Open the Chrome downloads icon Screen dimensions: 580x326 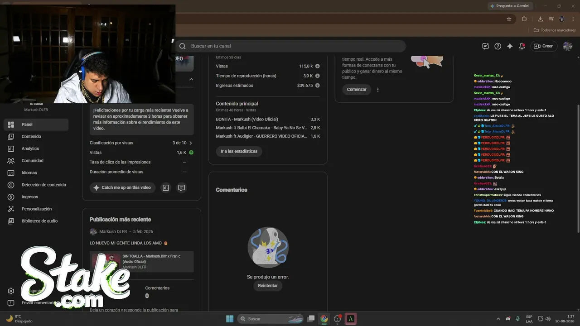(x=540, y=19)
